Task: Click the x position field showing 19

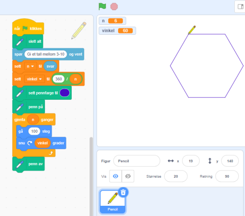Action: [x=191, y=161]
